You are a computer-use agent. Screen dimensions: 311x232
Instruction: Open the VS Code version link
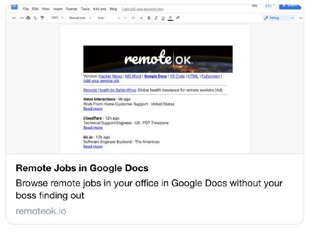[x=177, y=76]
